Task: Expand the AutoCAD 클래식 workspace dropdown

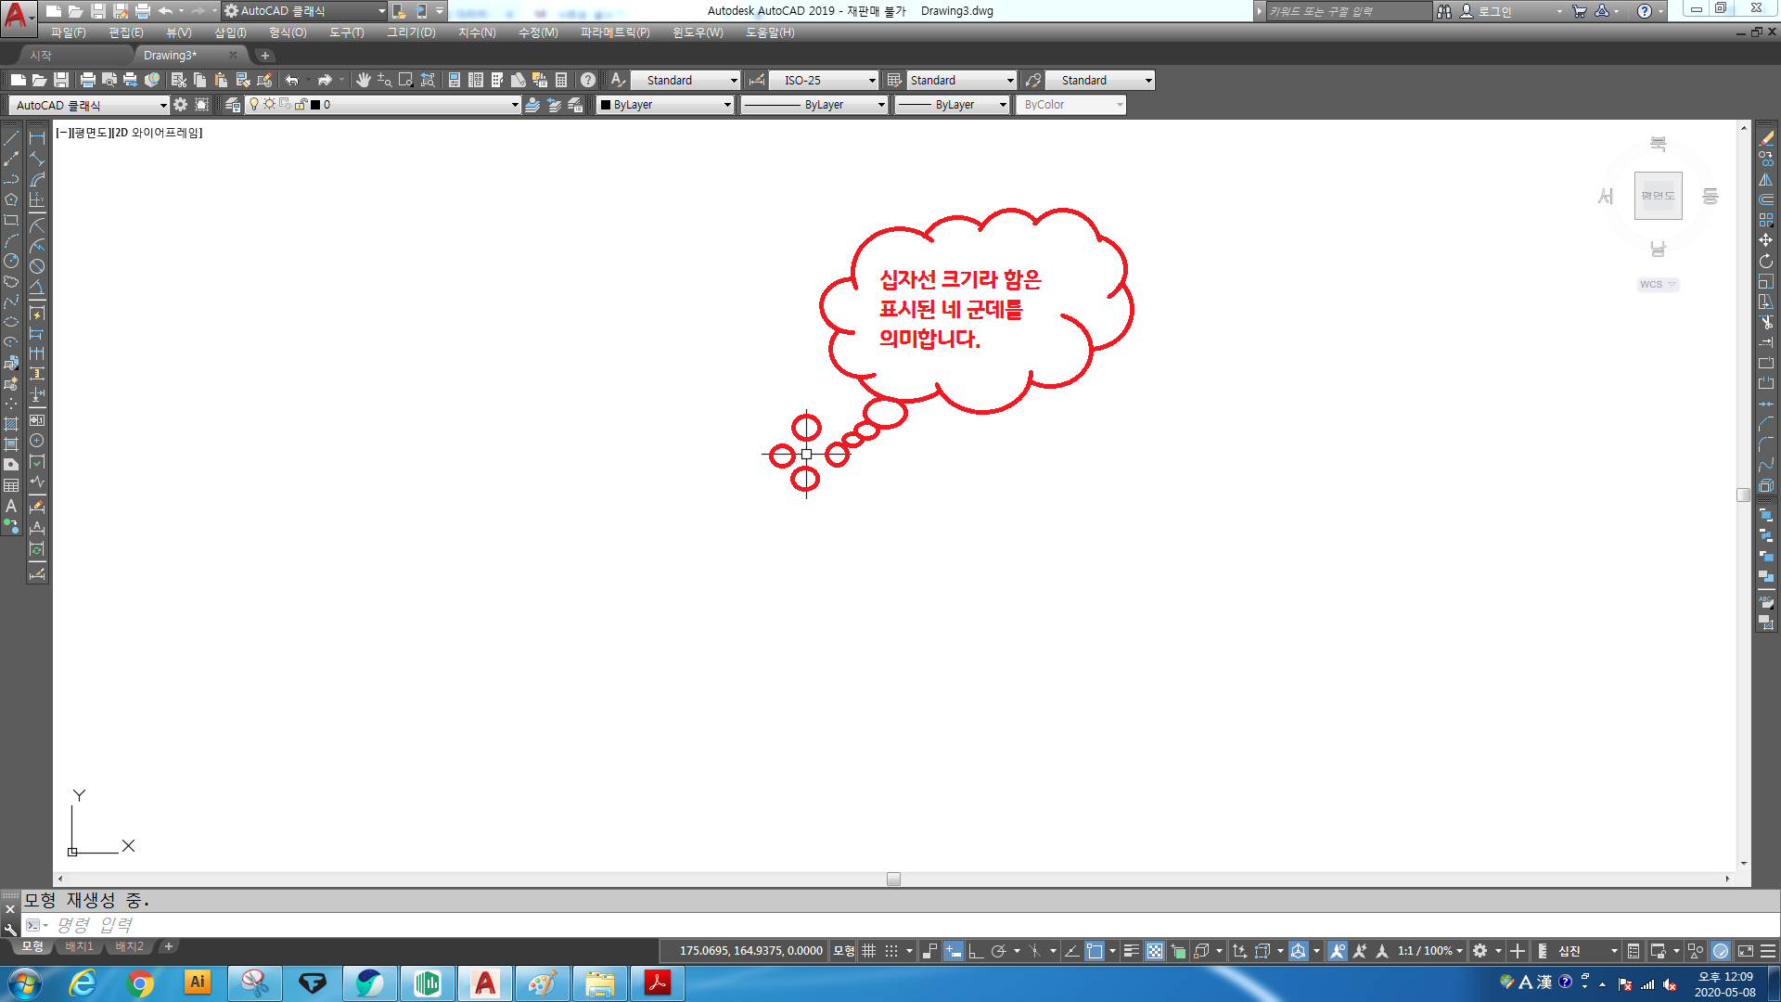Action: point(163,106)
